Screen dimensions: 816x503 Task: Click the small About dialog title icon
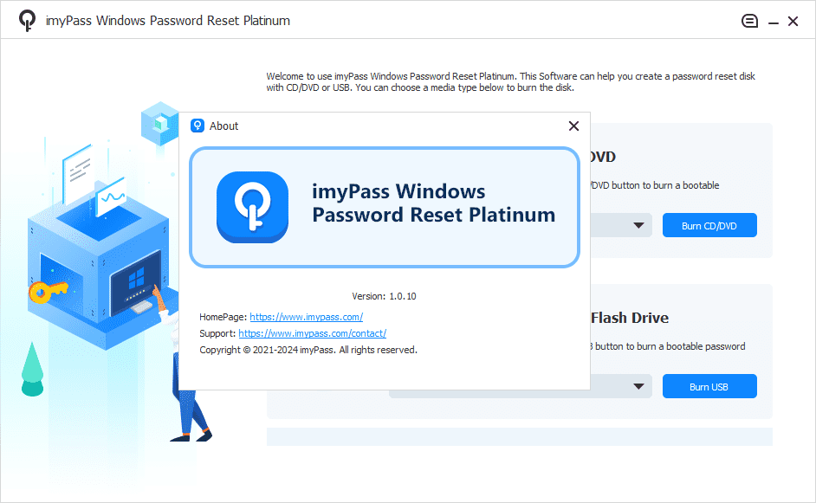198,126
